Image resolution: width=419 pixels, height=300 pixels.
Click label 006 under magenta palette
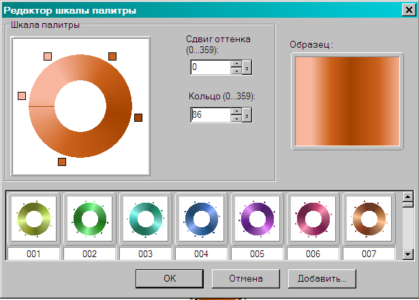[x=313, y=254]
